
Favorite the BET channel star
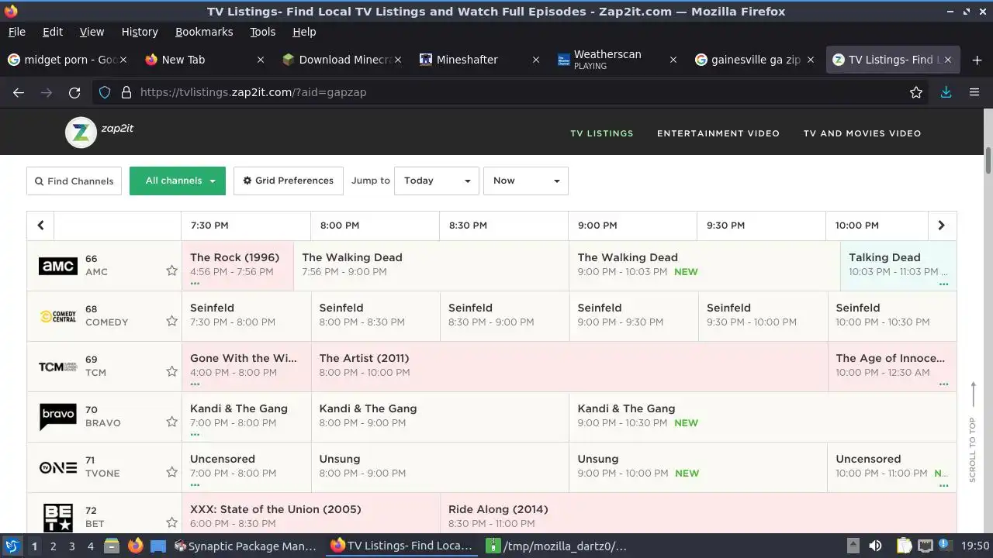pos(171,522)
